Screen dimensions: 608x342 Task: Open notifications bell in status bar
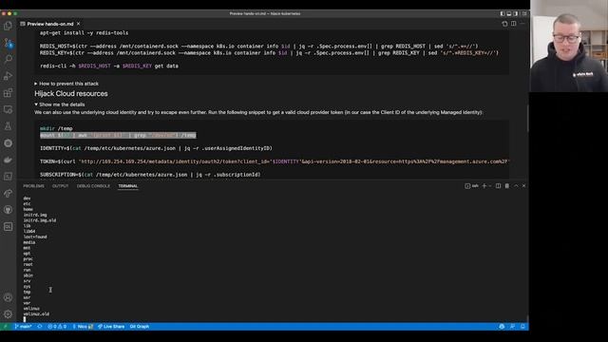pyautogui.click(x=522, y=327)
